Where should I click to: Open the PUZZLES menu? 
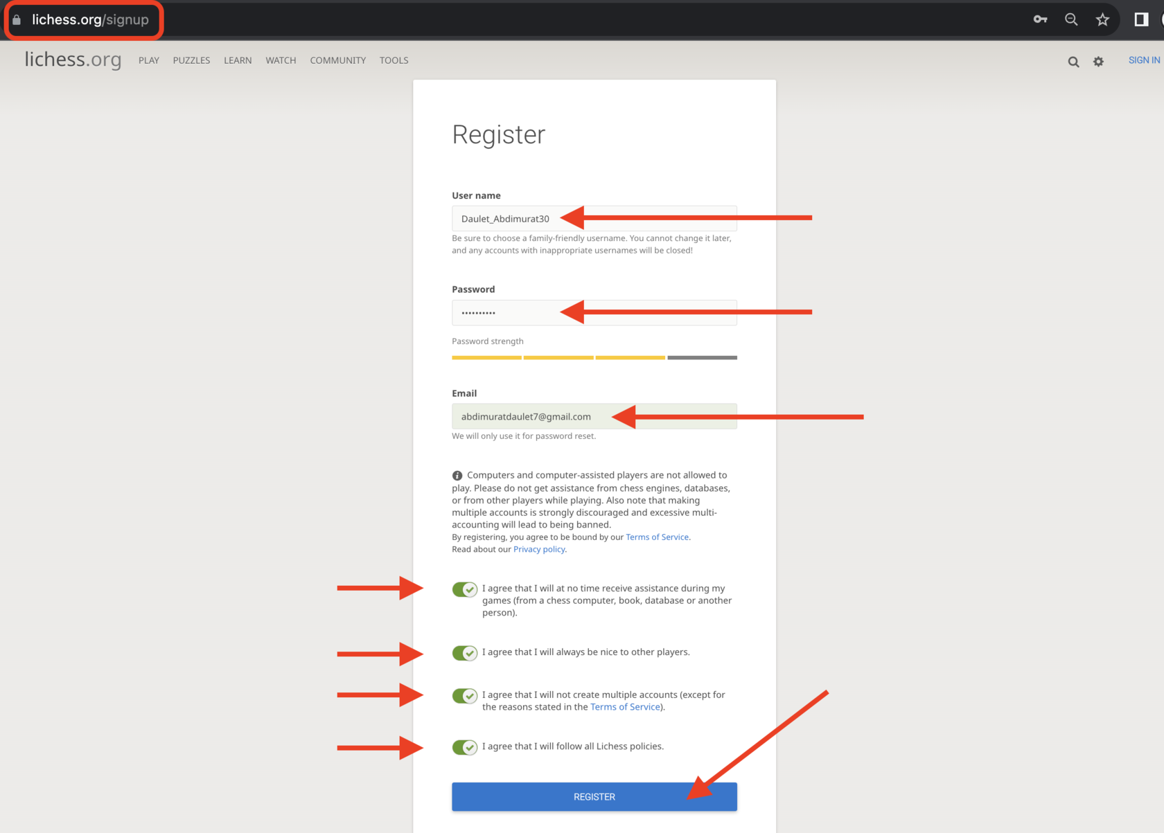[191, 60]
